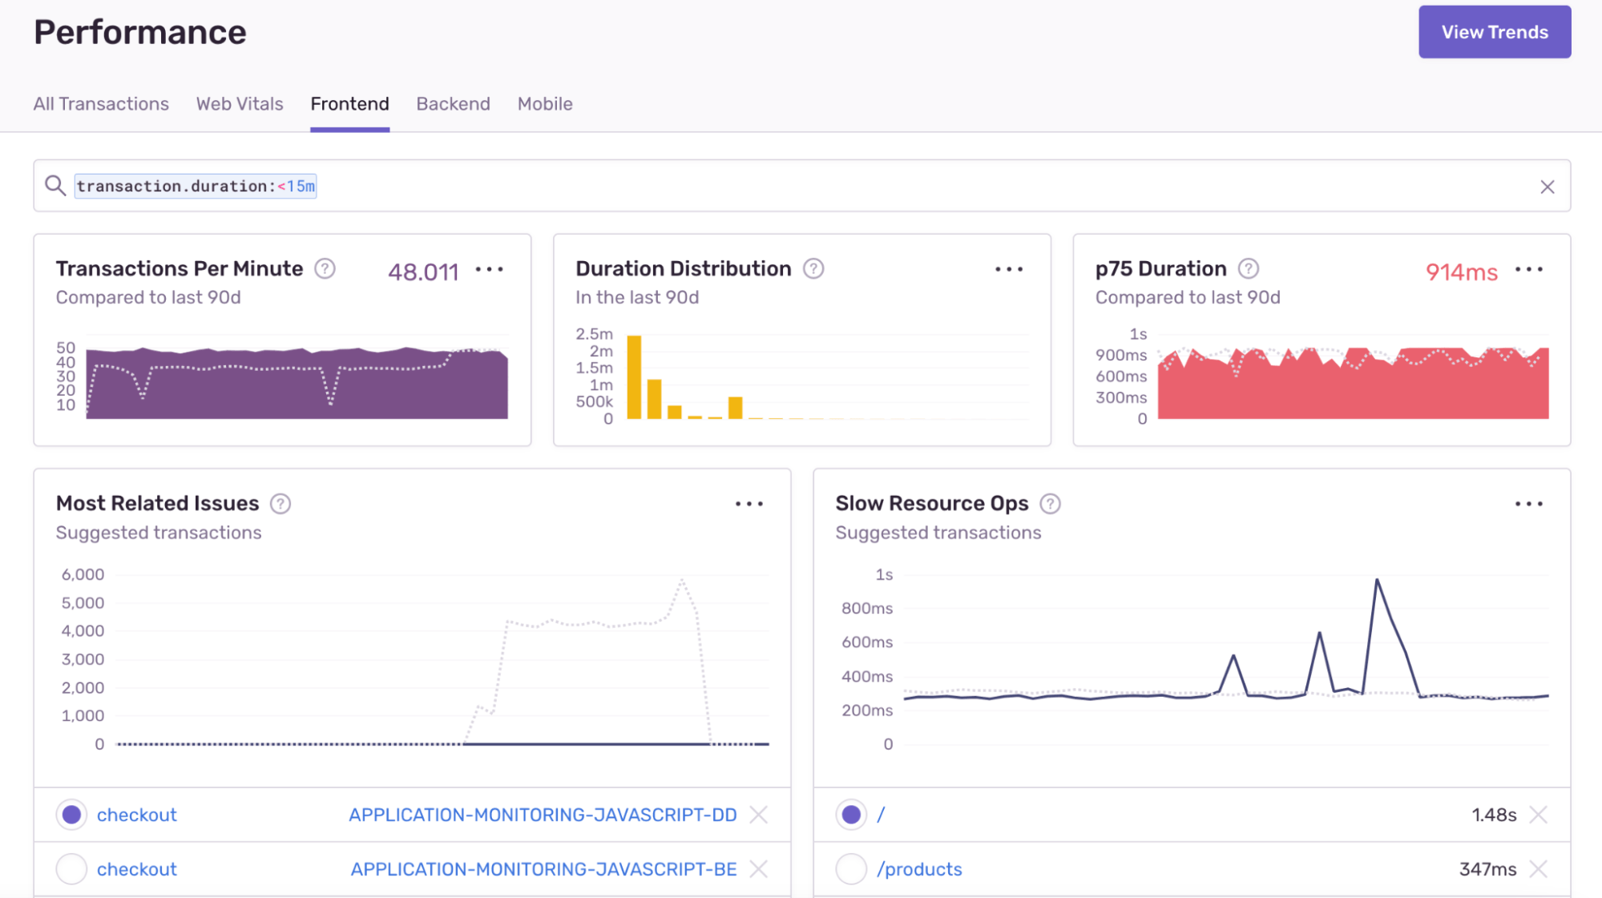Select the /products radio button

click(851, 869)
